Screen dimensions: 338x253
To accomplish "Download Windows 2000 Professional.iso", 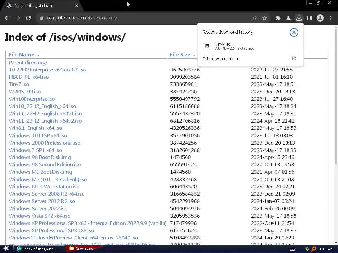I will [x=45, y=143].
